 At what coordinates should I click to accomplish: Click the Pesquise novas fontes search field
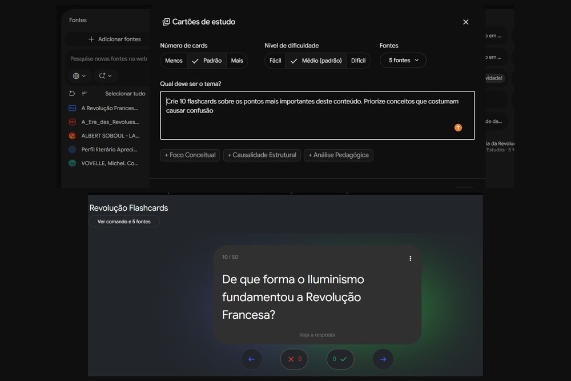(x=108, y=59)
